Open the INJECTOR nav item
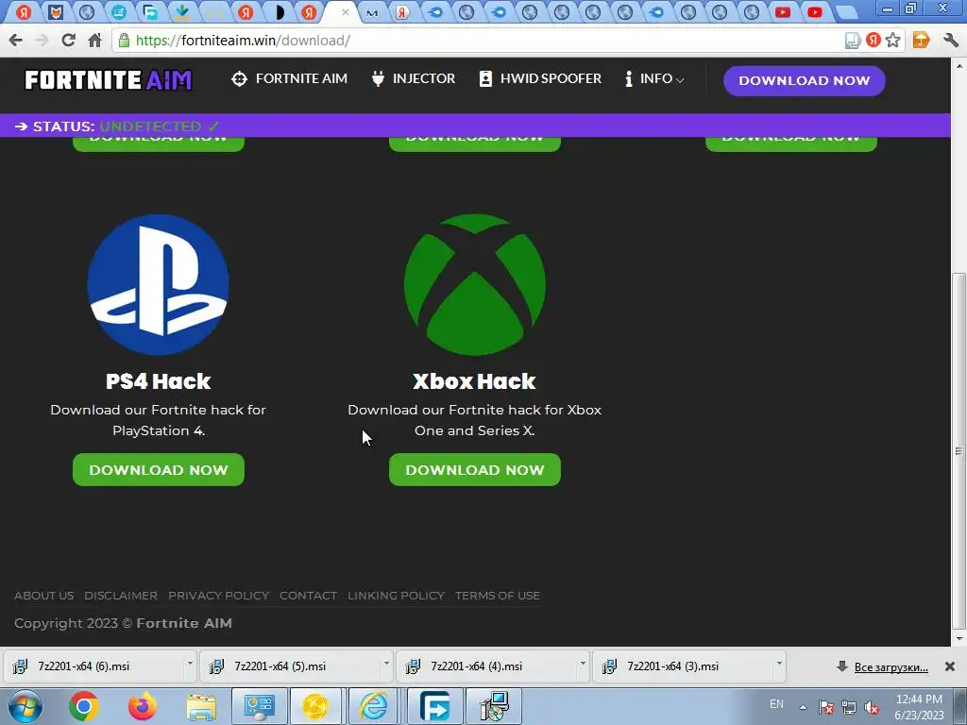 click(x=414, y=79)
